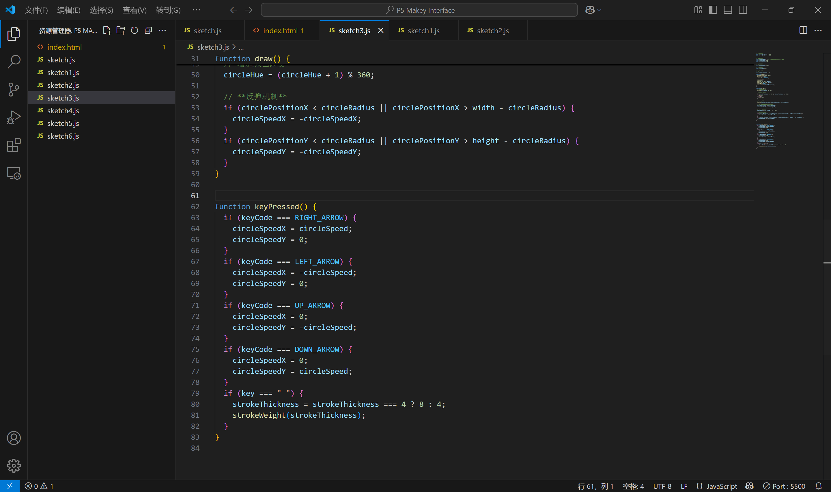
Task: Toggle the primary sidebar visibility
Action: pyautogui.click(x=712, y=10)
